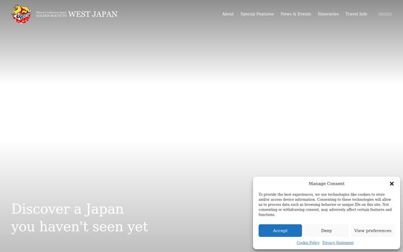Go to News & Events

coord(296,14)
